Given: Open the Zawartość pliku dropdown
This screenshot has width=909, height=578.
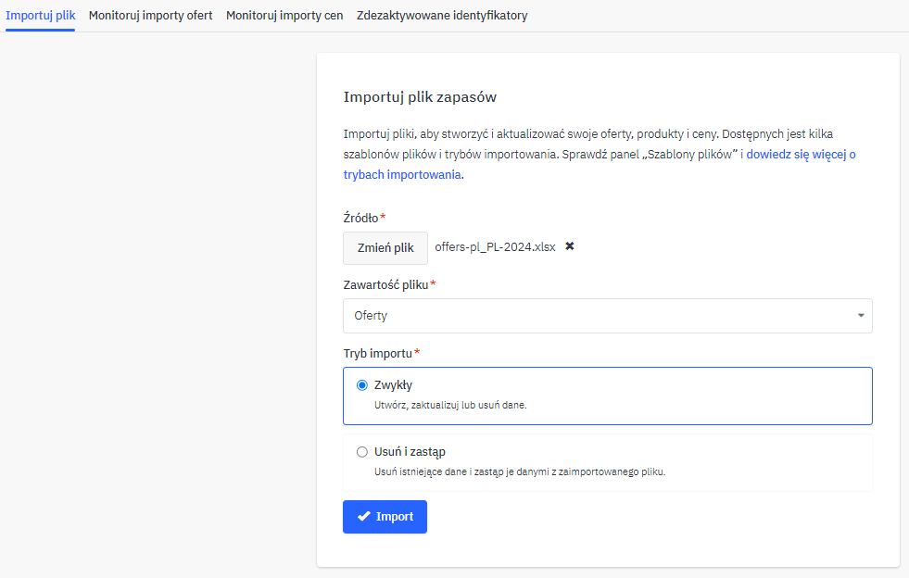Looking at the screenshot, I should tap(607, 316).
